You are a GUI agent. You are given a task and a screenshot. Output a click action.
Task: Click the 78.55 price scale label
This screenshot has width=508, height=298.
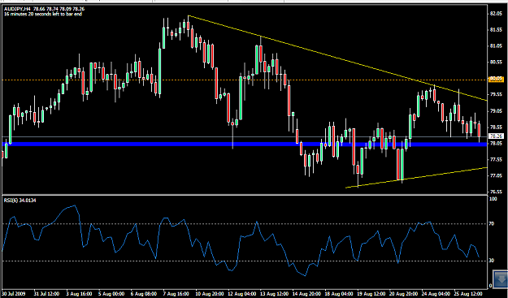[x=496, y=127]
